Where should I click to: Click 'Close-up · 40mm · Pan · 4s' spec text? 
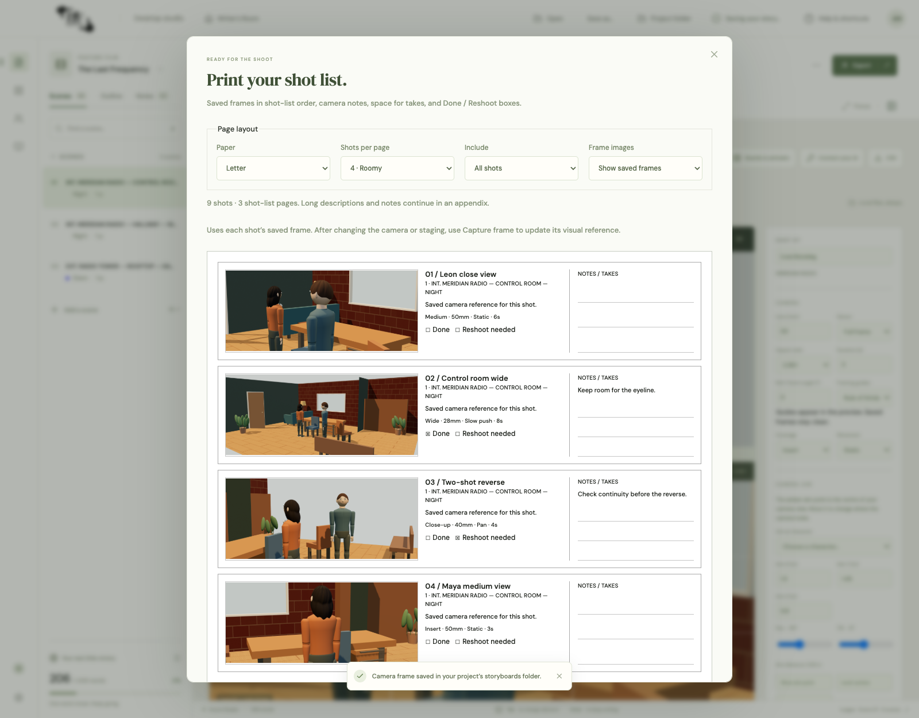point(461,525)
